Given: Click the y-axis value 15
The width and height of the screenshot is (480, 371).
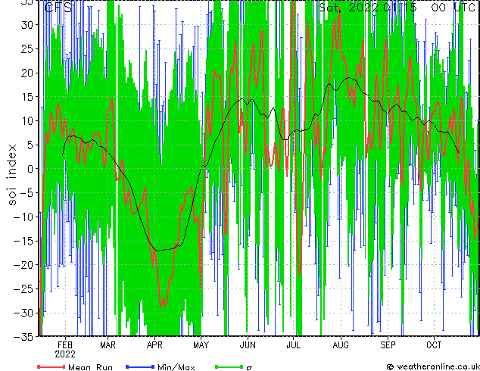Looking at the screenshot, I should [x=27, y=97].
